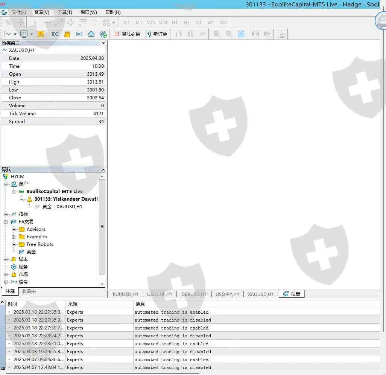This screenshot has width=386, height=375.
Task: Open the MetaEditor IDE
Action: pos(55,34)
